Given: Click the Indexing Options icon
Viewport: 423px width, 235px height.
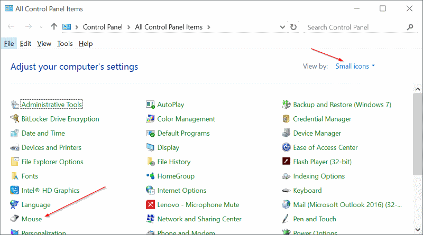Looking at the screenshot, I should click(286, 176).
